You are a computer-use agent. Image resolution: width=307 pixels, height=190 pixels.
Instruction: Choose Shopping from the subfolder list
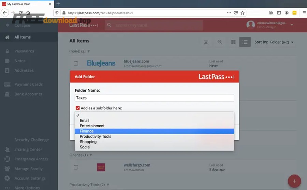(x=88, y=142)
